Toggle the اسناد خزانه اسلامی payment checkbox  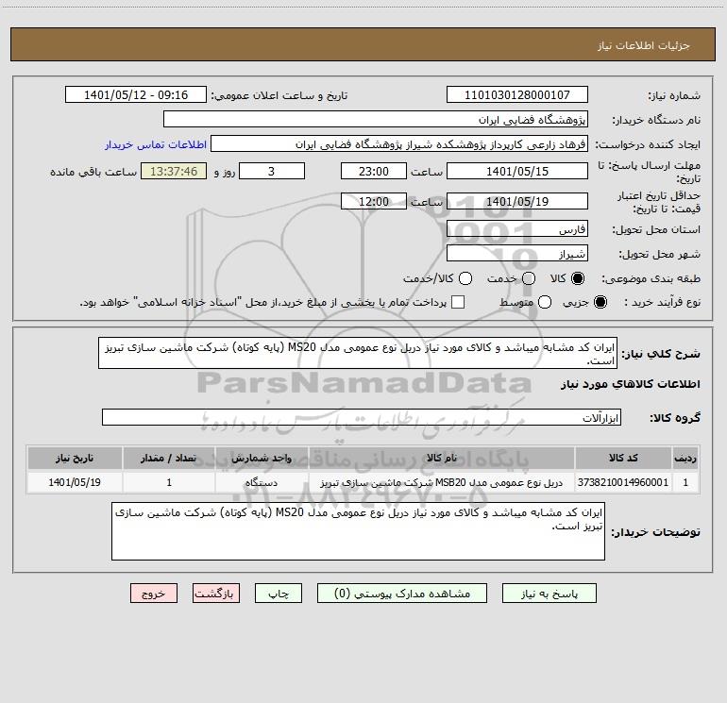(458, 302)
